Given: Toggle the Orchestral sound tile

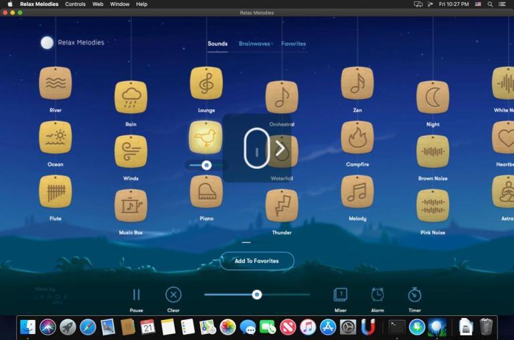Looking at the screenshot, I should pyautogui.click(x=282, y=97).
